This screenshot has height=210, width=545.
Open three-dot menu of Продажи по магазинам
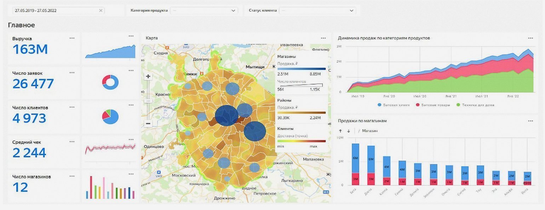click(530, 121)
